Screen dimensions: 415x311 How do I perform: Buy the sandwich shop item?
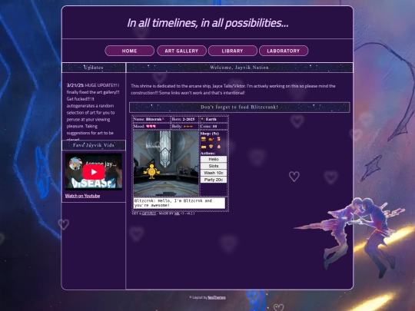coord(204,147)
